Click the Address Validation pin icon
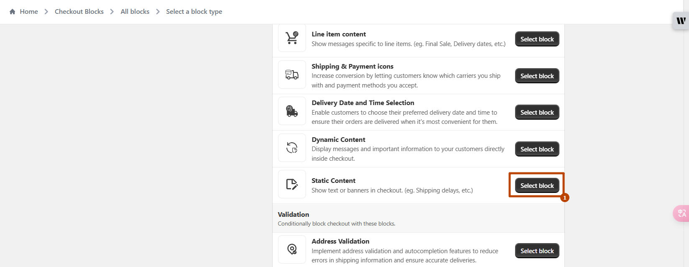689x267 pixels. tap(292, 249)
